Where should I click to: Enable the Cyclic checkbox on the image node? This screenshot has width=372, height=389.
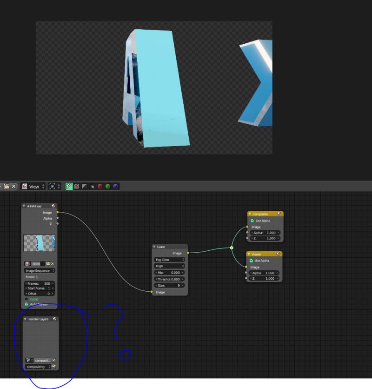tap(27, 299)
